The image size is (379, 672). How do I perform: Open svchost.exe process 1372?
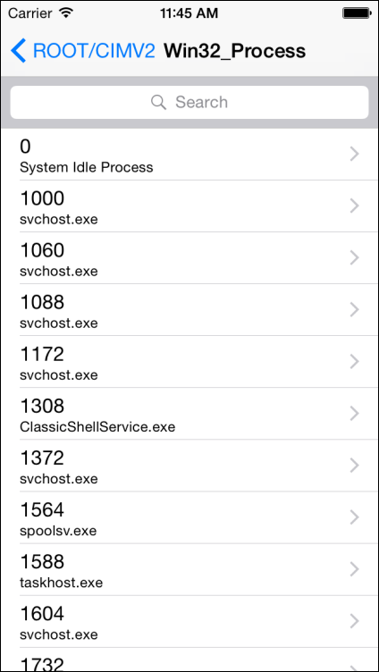(189, 466)
